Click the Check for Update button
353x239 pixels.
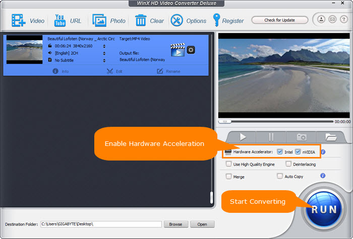[x=279, y=20]
